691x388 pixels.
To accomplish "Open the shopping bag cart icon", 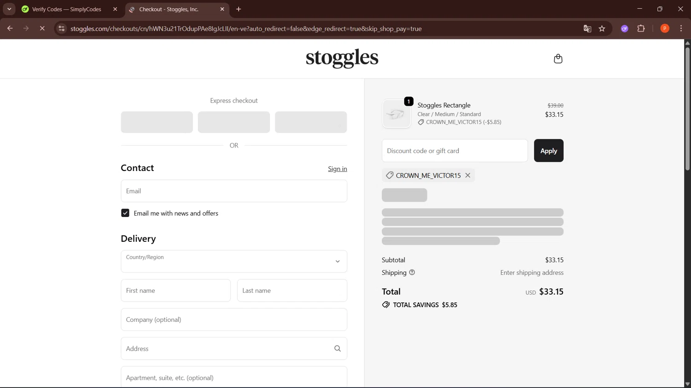I will click(x=558, y=59).
